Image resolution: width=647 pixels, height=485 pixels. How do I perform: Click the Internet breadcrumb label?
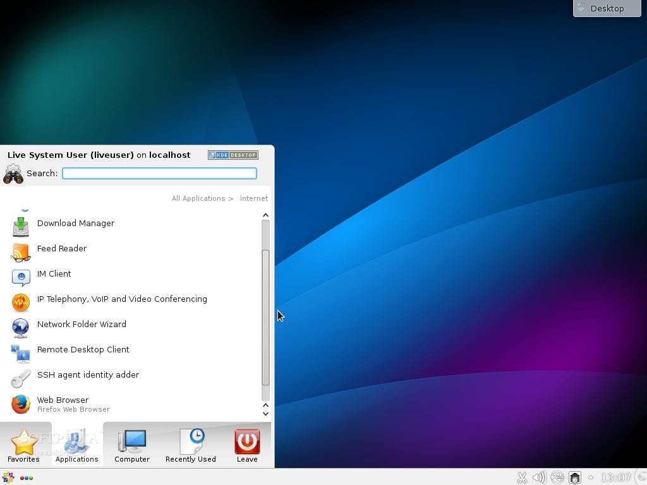(254, 198)
